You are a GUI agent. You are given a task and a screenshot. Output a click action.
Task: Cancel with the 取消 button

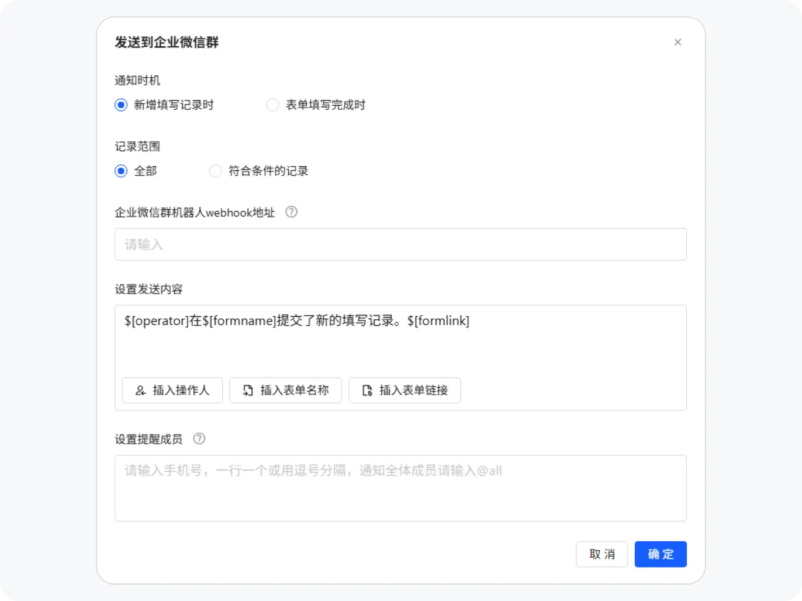(601, 554)
